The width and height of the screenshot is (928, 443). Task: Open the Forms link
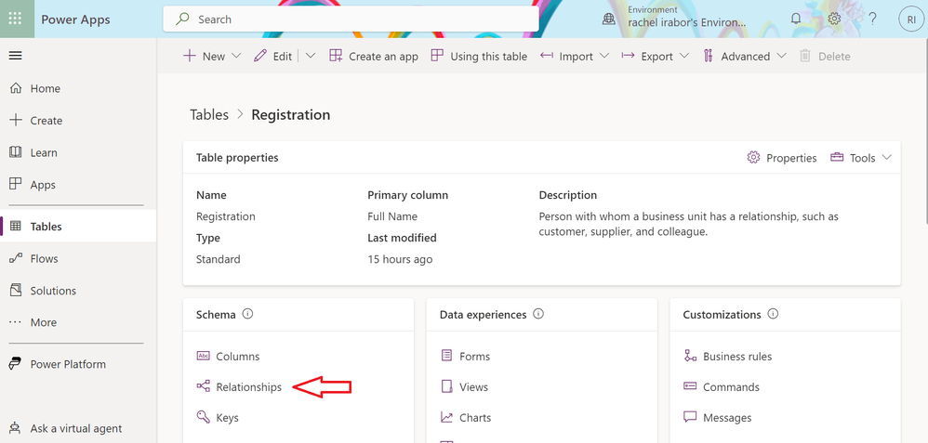point(474,357)
